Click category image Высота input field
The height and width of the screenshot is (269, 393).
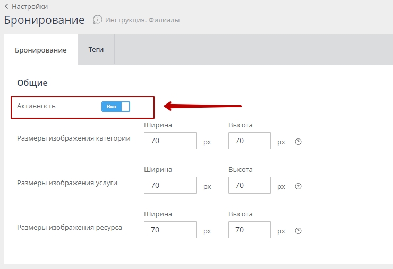[x=250, y=141]
